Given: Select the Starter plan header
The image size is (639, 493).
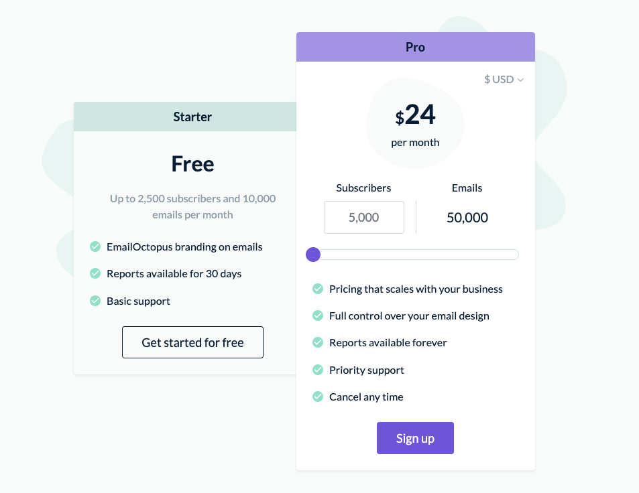Looking at the screenshot, I should (192, 117).
